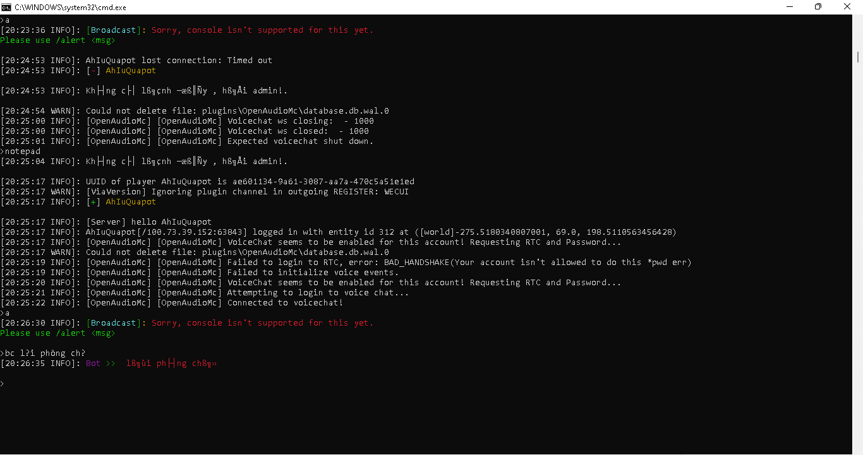The image size is (863, 455).
Task: Click the green [+] join marker
Action: (x=93, y=202)
